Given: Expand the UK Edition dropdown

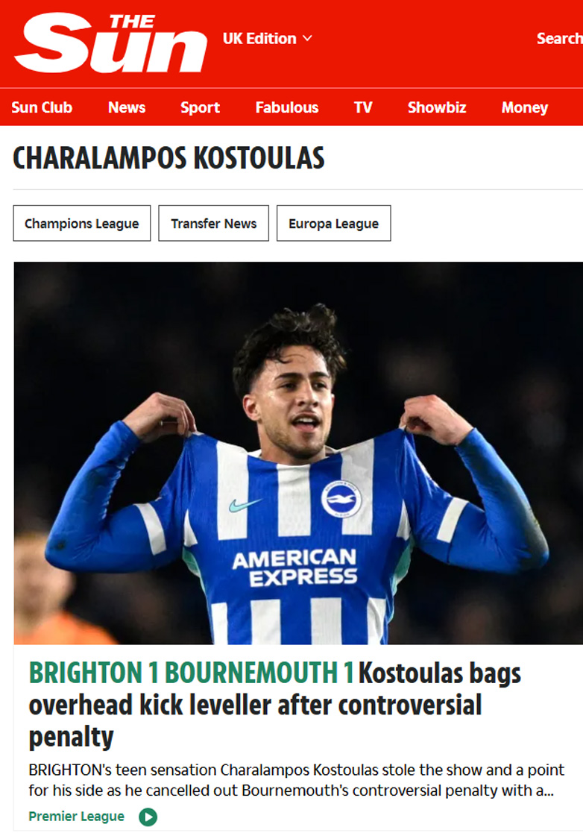Looking at the screenshot, I should [x=267, y=38].
